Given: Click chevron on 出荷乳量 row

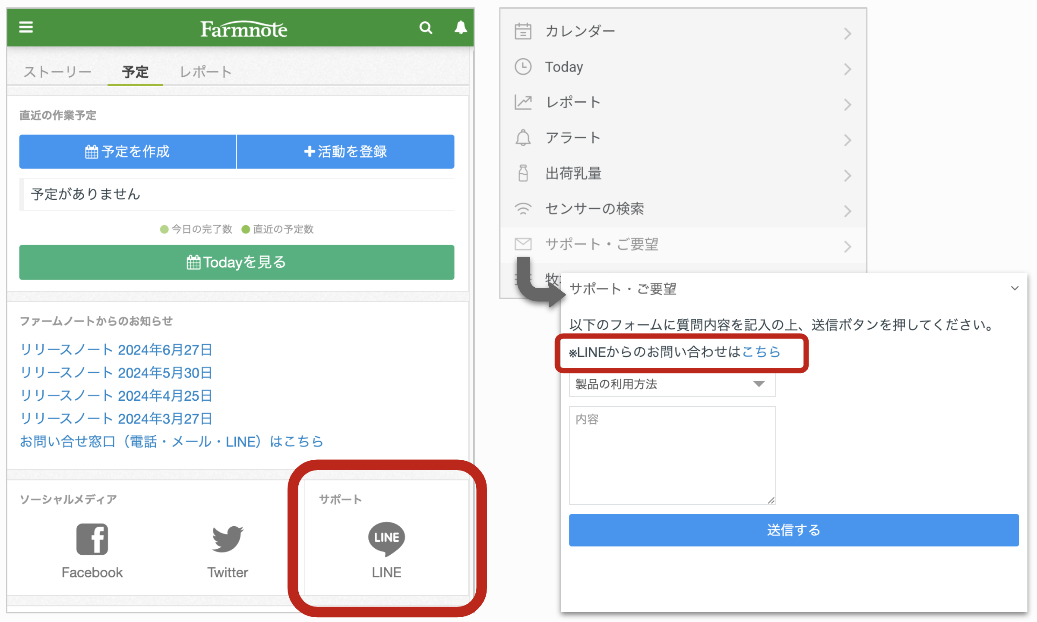Looking at the screenshot, I should pos(847,176).
